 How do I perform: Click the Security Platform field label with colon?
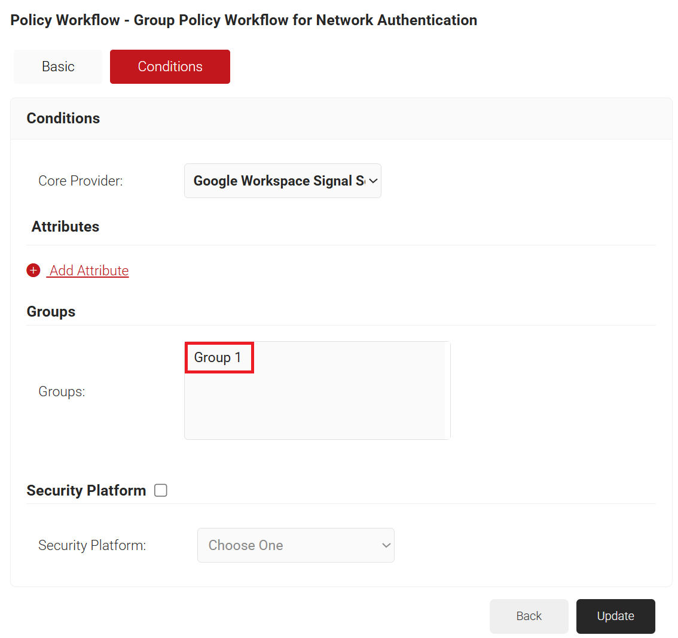[92, 545]
